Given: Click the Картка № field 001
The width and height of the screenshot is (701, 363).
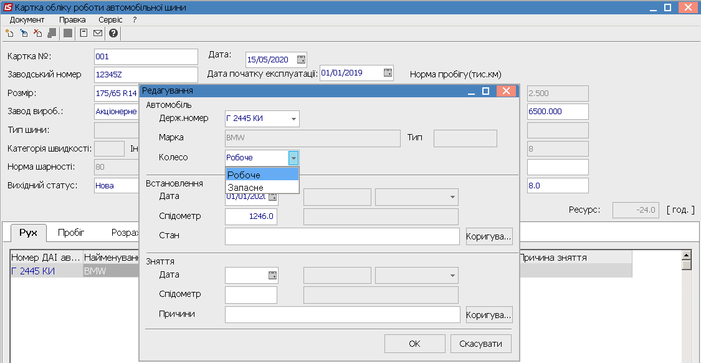Looking at the screenshot, I should 146,57.
